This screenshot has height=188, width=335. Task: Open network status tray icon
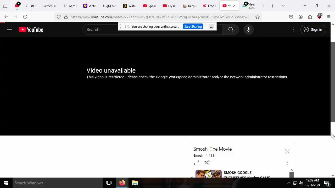295,183
